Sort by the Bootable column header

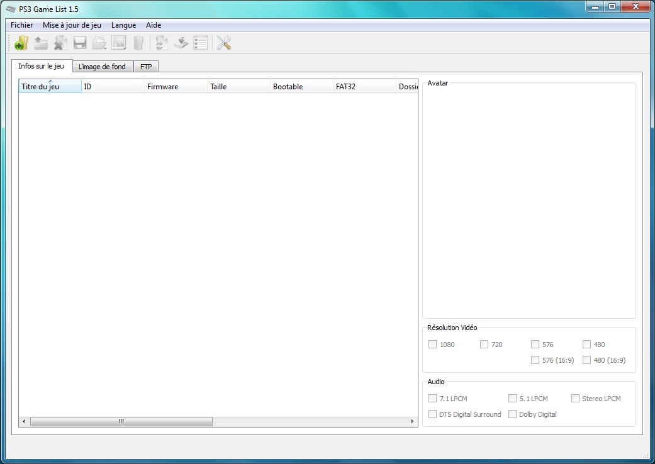click(x=301, y=86)
